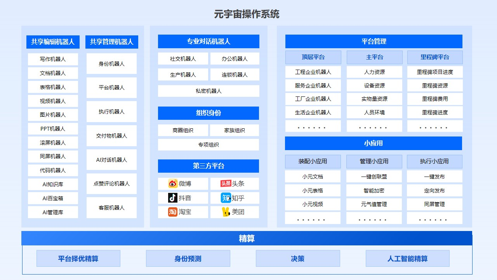Select the 平台管理 header
Screen dimensions: 497x280
click(x=374, y=41)
